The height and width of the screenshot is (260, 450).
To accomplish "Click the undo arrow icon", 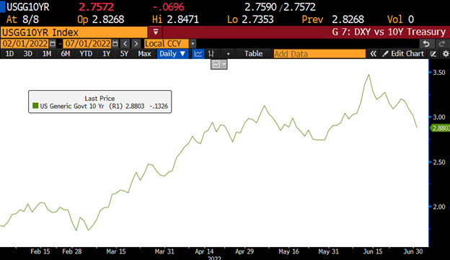I will (x=426, y=44).
